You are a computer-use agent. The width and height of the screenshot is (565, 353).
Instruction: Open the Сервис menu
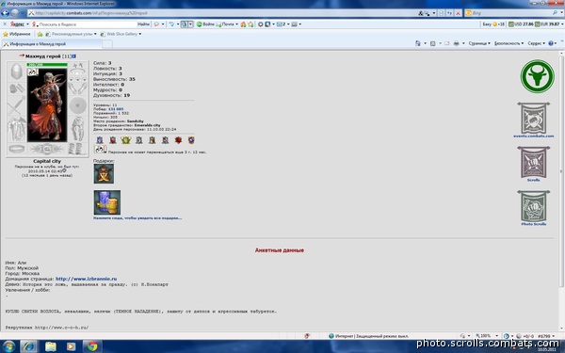tap(537, 43)
